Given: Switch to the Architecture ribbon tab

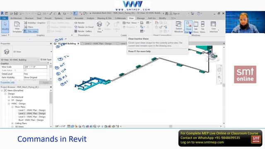Looking at the screenshot, I should pos(16,18).
